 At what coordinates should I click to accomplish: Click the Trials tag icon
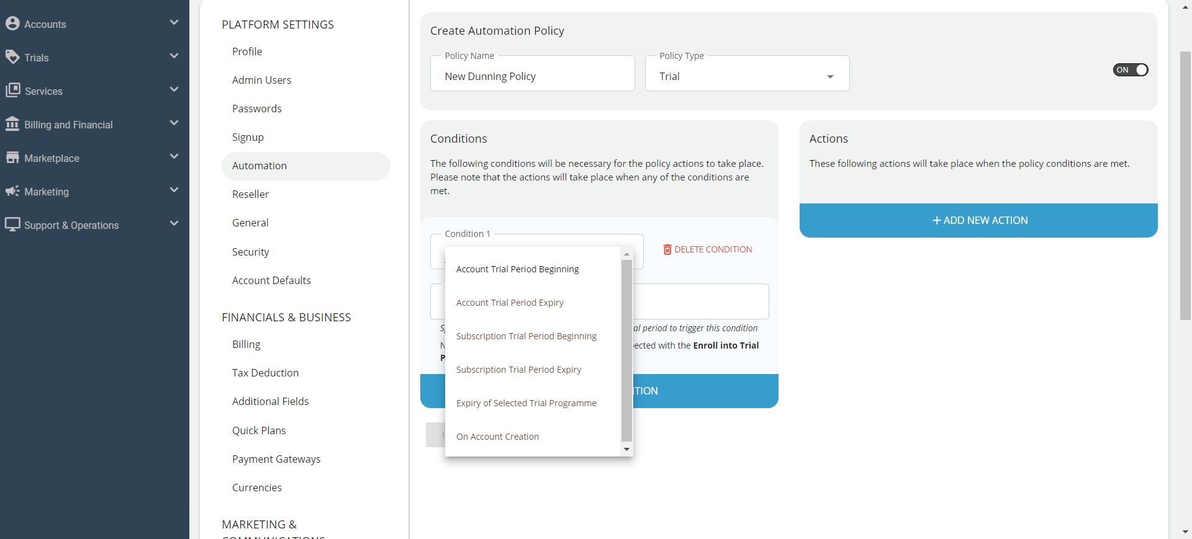coord(12,57)
